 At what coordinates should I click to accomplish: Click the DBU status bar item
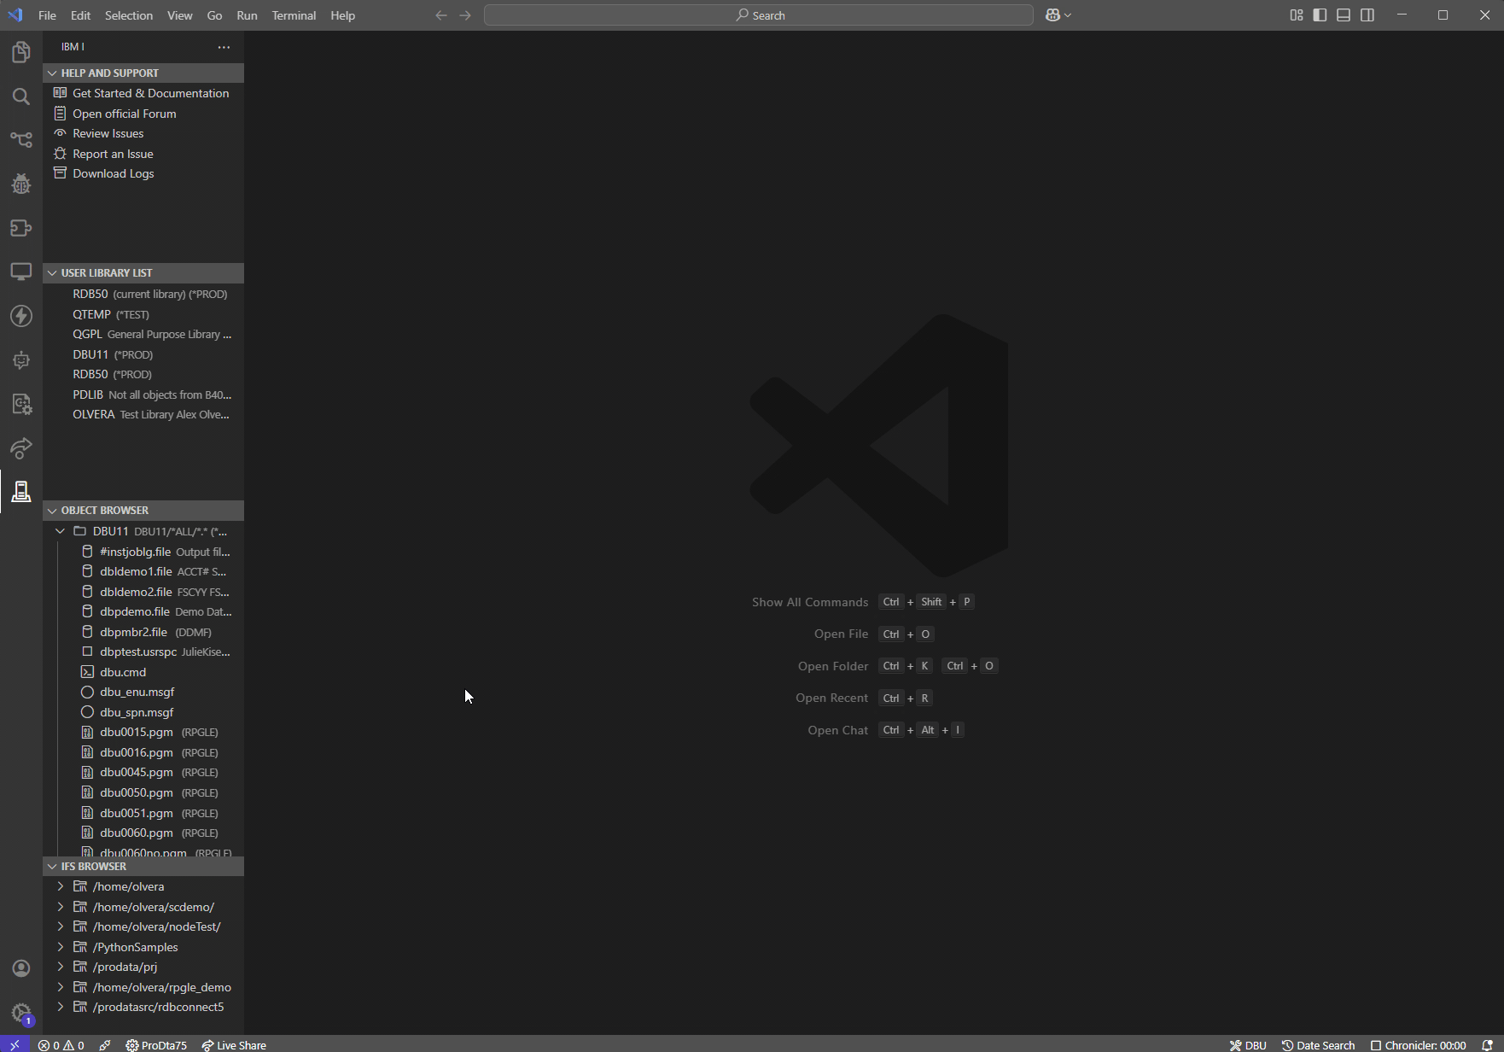tap(1248, 1044)
